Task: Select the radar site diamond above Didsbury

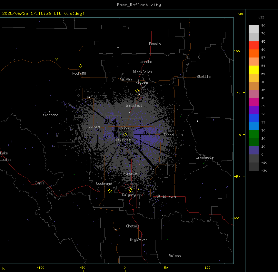Action: tap(125, 135)
